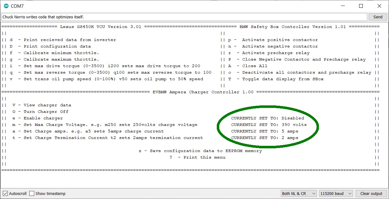The width and height of the screenshot is (389, 199).
Task: Click the 'Lexus GS450H VCU Version 3.01' header text
Action: pyautogui.click(x=101, y=27)
